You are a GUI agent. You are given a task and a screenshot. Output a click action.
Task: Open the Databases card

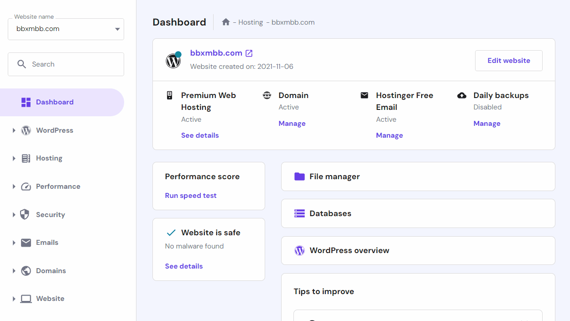(x=418, y=213)
